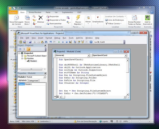Expand the Microsoft Outlook Objects folder node
The height and width of the screenshot is (129, 159).
pos(22,56)
